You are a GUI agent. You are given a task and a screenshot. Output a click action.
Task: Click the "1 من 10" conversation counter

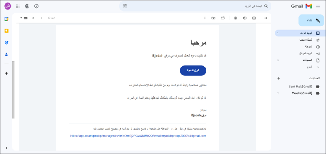[52, 18]
